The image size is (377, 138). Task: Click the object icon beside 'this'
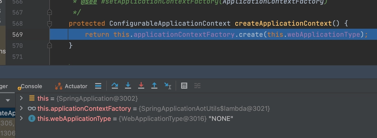pyautogui.click(x=32, y=98)
